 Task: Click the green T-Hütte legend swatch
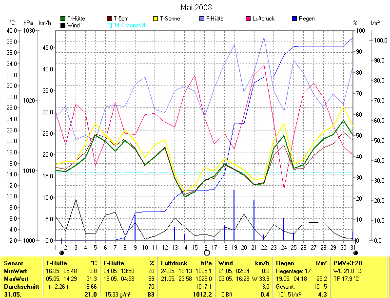pos(63,19)
